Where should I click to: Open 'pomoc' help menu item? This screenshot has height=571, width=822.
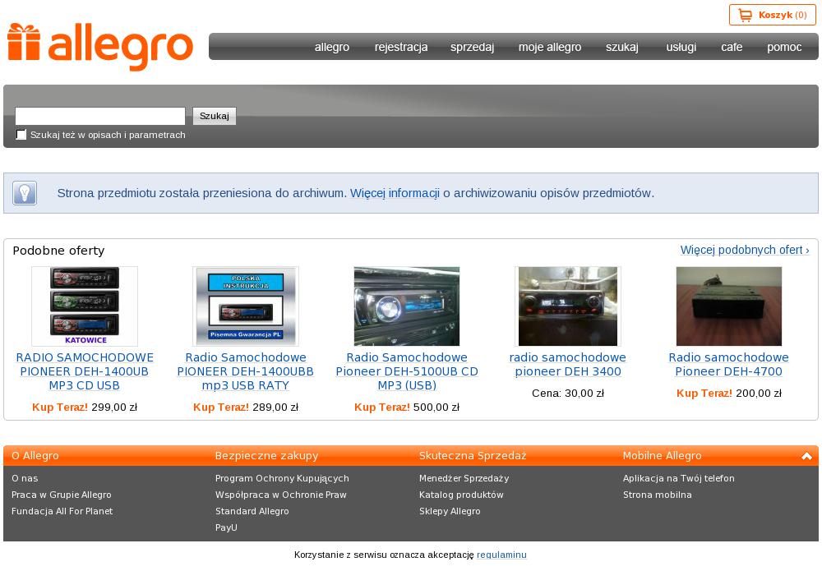click(x=784, y=47)
